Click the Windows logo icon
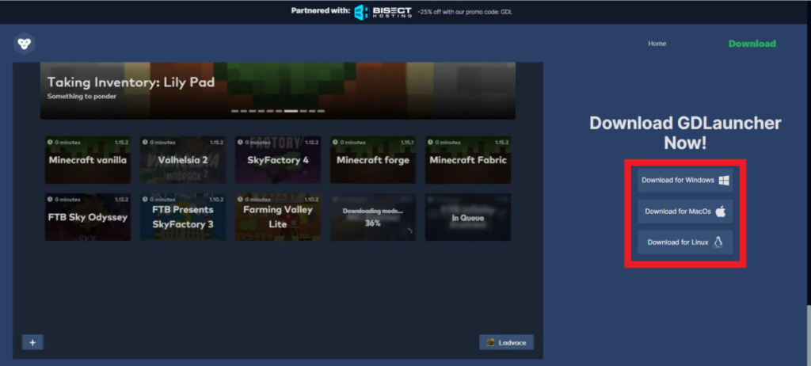 pyautogui.click(x=724, y=180)
